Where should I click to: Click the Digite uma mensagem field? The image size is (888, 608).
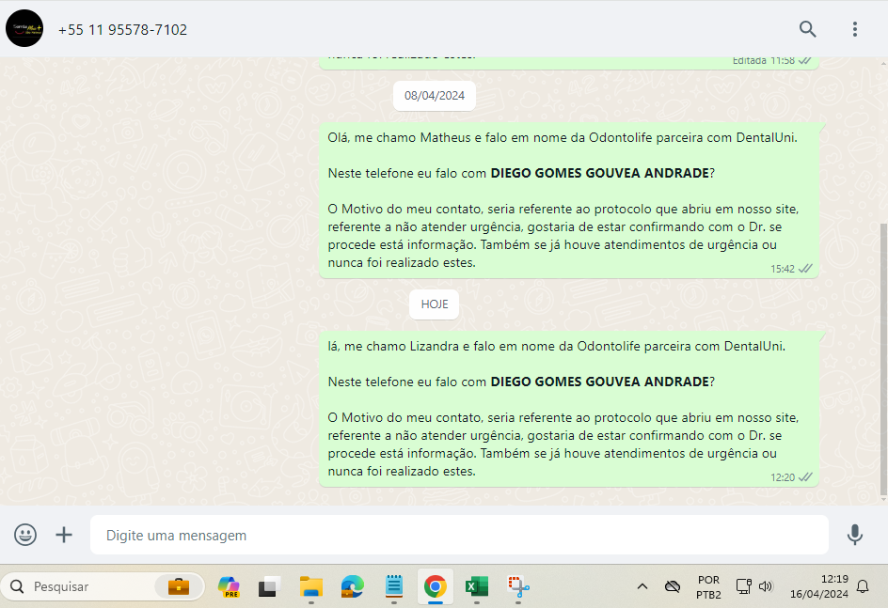pyautogui.click(x=459, y=535)
